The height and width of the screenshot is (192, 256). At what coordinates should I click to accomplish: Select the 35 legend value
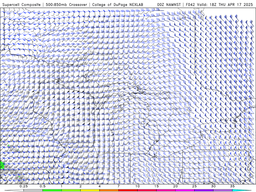pyautogui.click(x=232, y=186)
